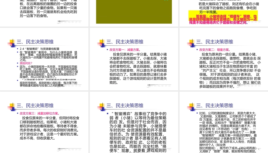Click the heading text 改变方案三:减量加移位方案。
Image resolution: width=268 pixels, height=153 pixels.
[x=40, y=113]
